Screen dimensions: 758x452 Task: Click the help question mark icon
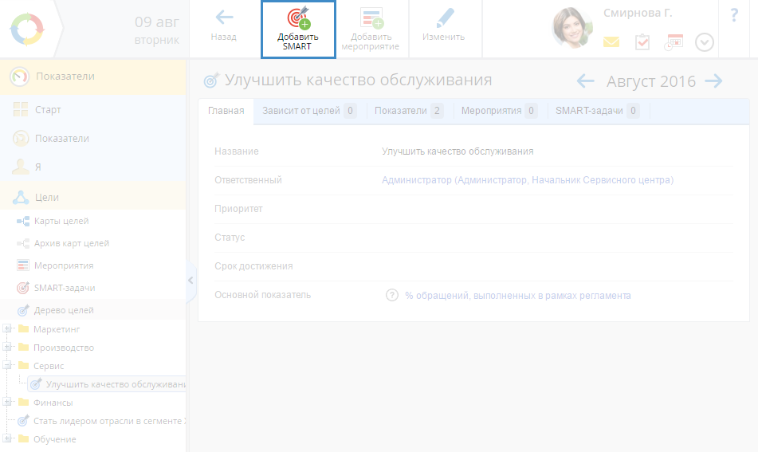coord(734,15)
